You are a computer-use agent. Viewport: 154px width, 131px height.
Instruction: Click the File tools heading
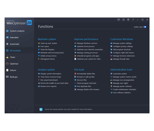click(x=79, y=70)
